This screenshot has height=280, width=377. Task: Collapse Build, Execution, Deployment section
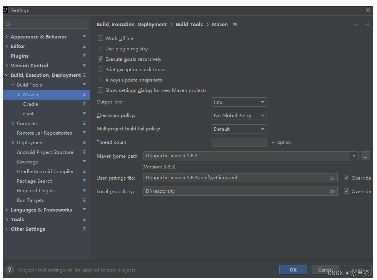click(7, 75)
